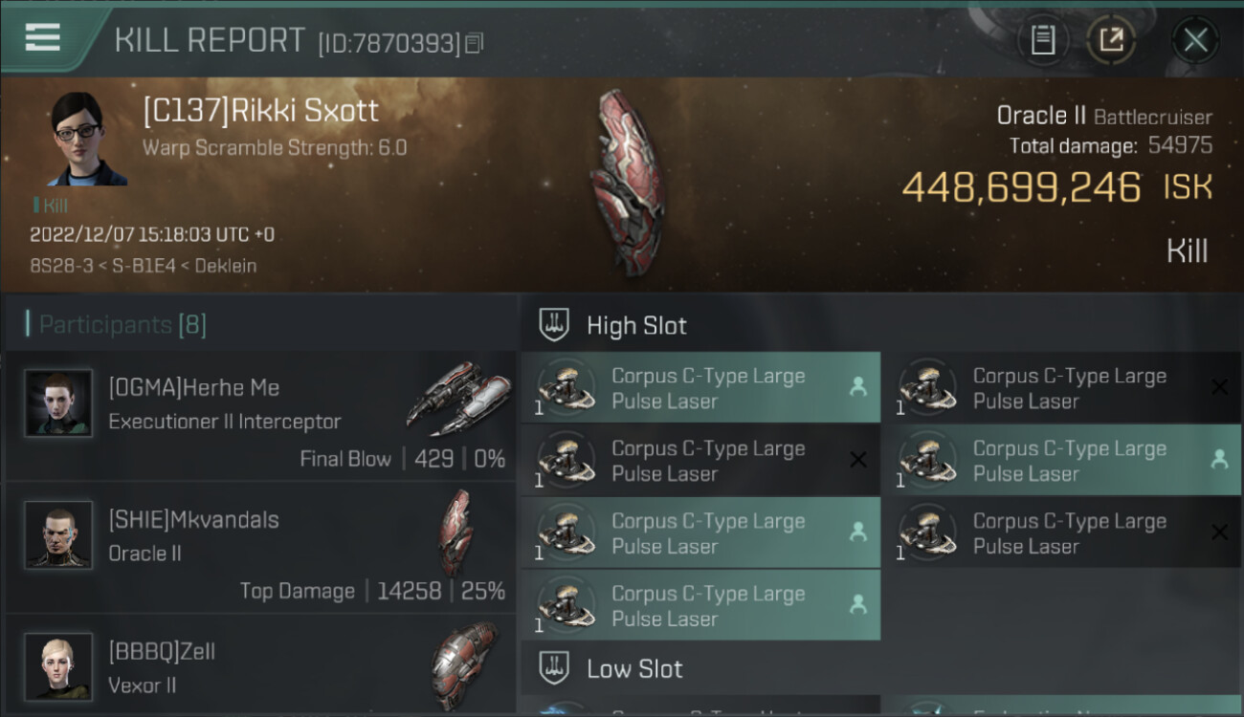The image size is (1244, 717).
Task: View Rikki Sxott's character portrait
Action: 86,139
